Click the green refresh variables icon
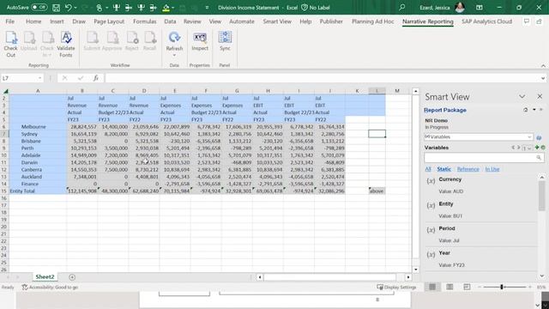Viewport: 549px width, 309px height. point(543,148)
